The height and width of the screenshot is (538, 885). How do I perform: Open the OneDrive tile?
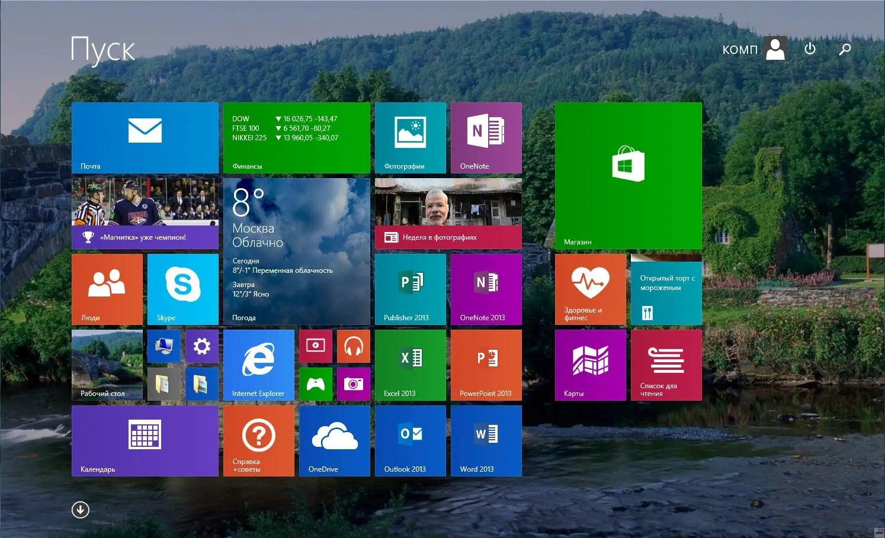pyautogui.click(x=335, y=441)
